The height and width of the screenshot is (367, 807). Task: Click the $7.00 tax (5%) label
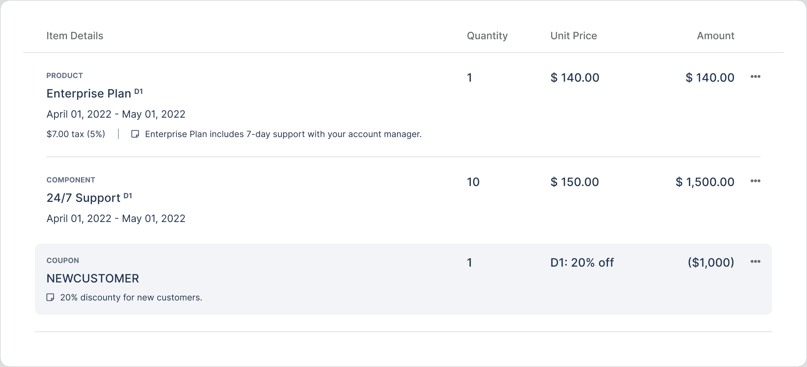point(76,134)
